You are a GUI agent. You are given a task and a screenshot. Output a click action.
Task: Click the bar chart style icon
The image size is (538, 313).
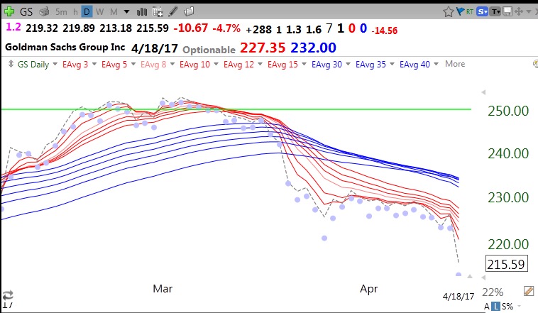[142, 12]
